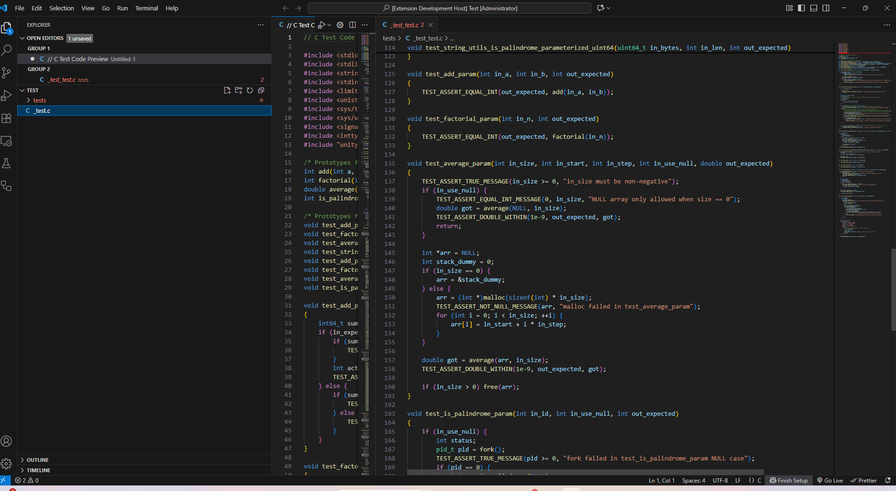Open the Source Control view
This screenshot has height=491, width=896.
pyautogui.click(x=7, y=73)
